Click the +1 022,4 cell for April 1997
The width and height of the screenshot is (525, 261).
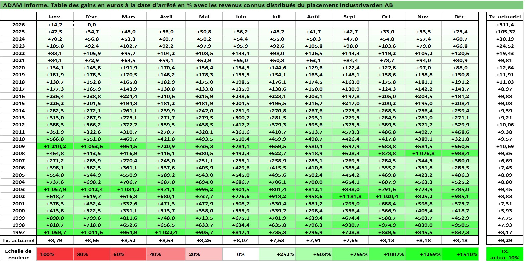[166, 232]
